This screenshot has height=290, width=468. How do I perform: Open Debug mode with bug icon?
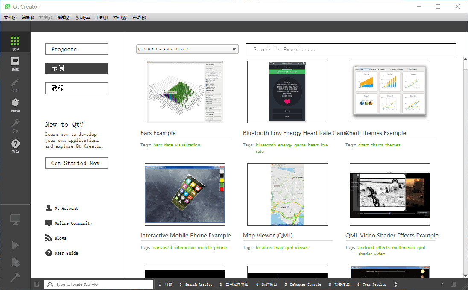coord(15,104)
